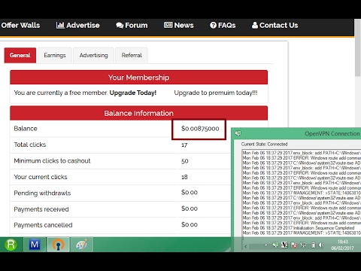Screen dimensions: 361x271
Task: Click the Total clicks label
Action: pos(30,145)
